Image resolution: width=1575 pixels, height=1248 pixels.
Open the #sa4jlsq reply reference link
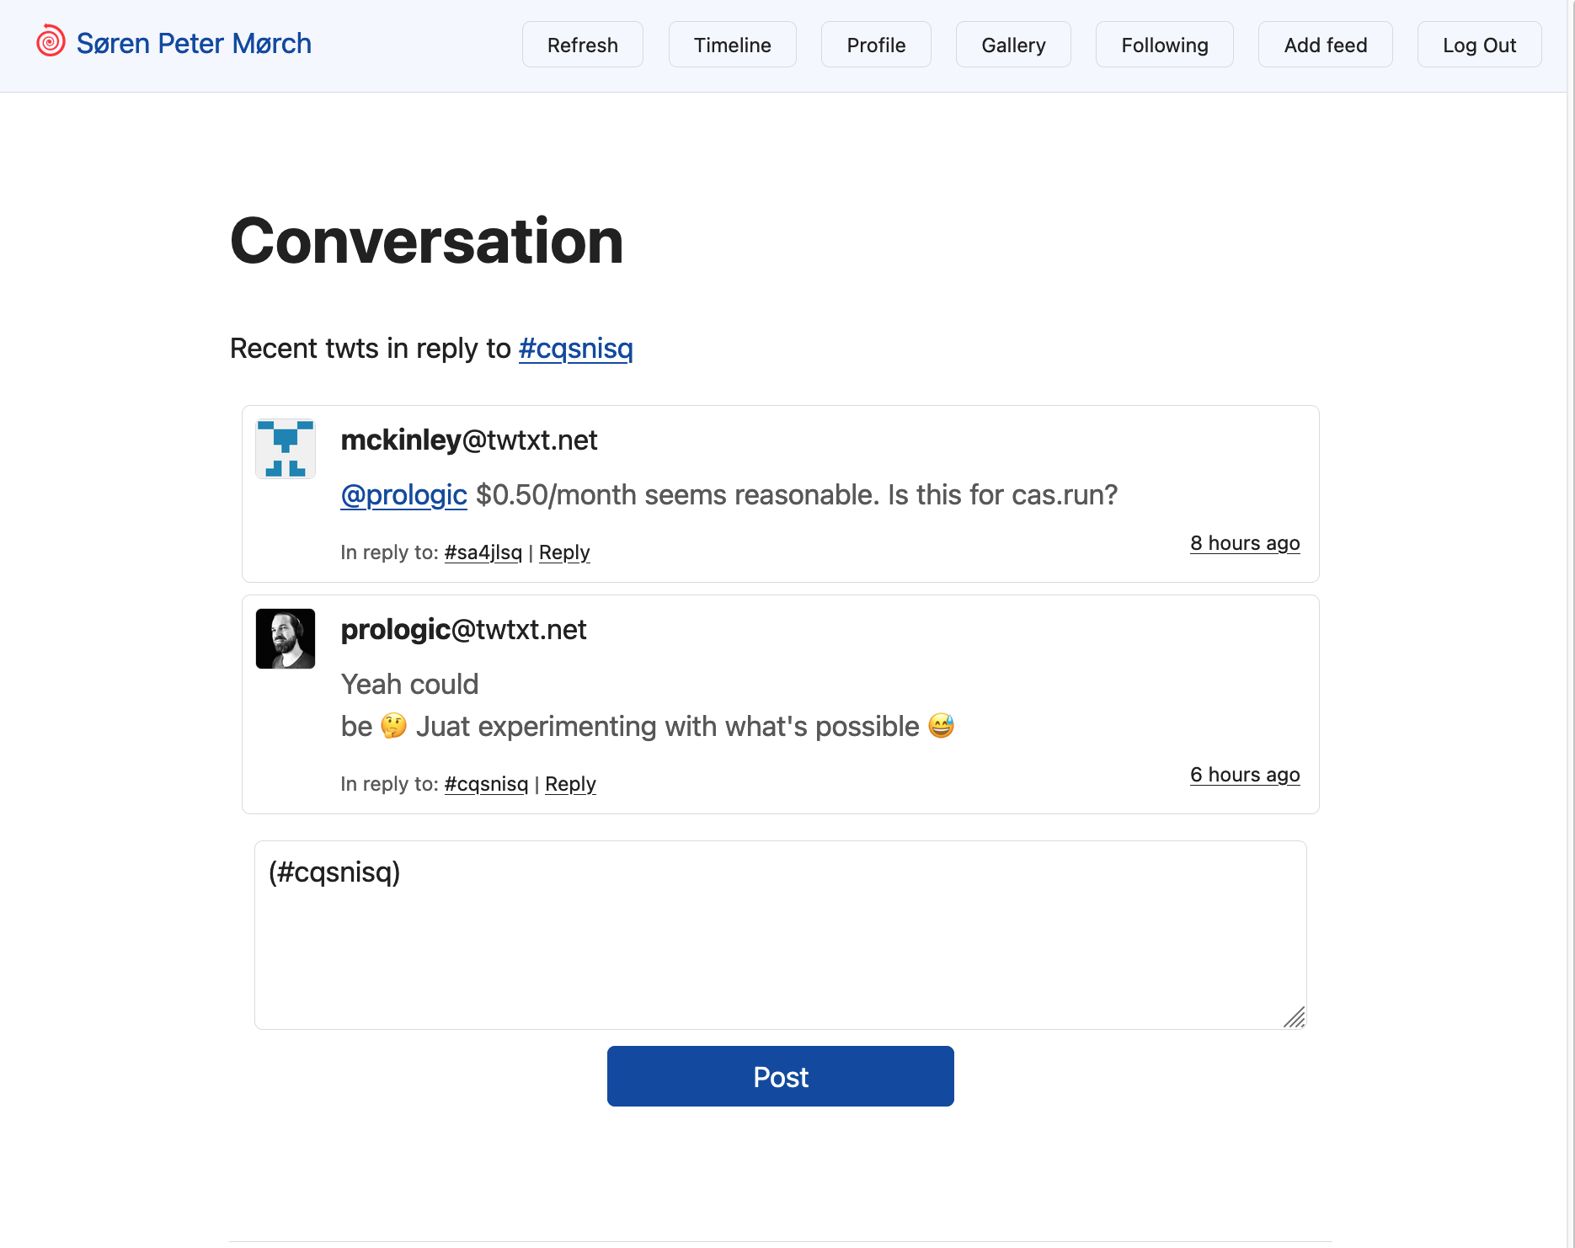coord(483,552)
